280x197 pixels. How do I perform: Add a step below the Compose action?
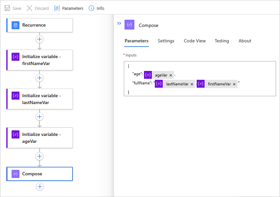[x=40, y=186]
